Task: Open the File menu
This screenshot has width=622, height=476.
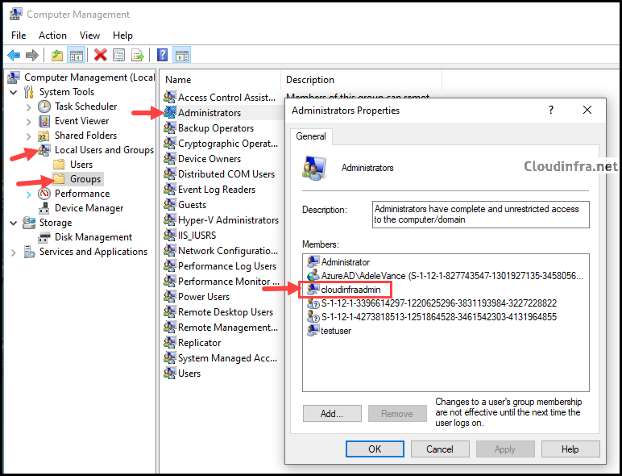Action: coord(19,35)
